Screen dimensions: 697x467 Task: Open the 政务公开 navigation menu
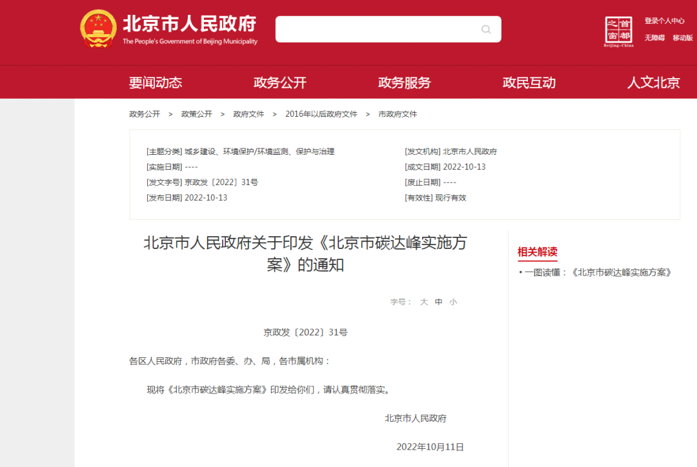click(x=280, y=83)
